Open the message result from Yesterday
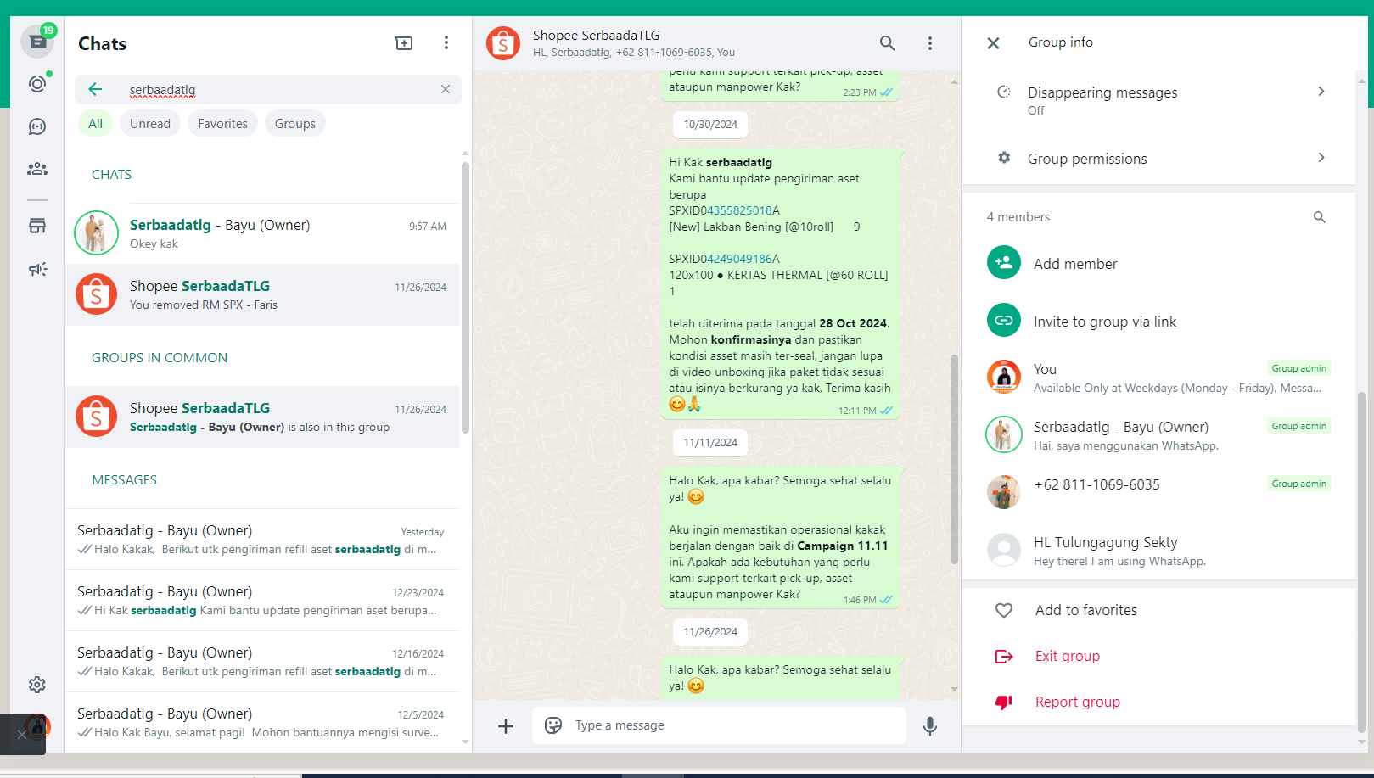1374x778 pixels. 262,539
